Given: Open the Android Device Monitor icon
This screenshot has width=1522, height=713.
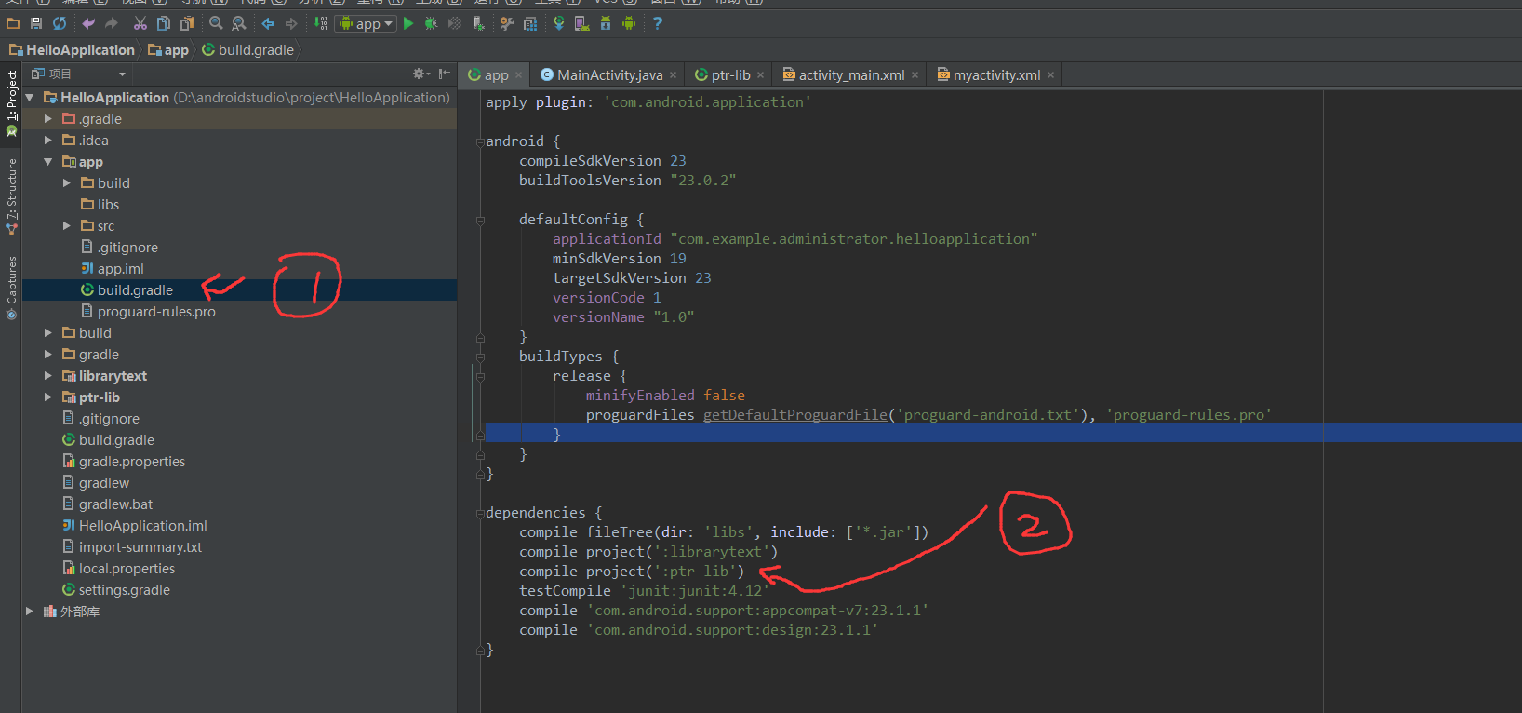Looking at the screenshot, I should pyautogui.click(x=629, y=23).
